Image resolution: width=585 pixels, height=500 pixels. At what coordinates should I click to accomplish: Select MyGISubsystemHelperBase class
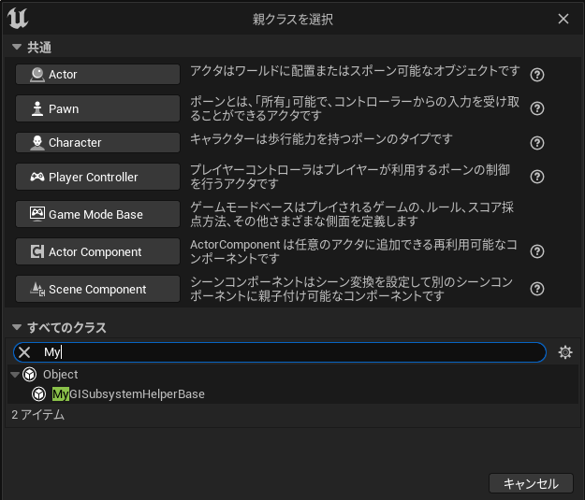tap(128, 393)
